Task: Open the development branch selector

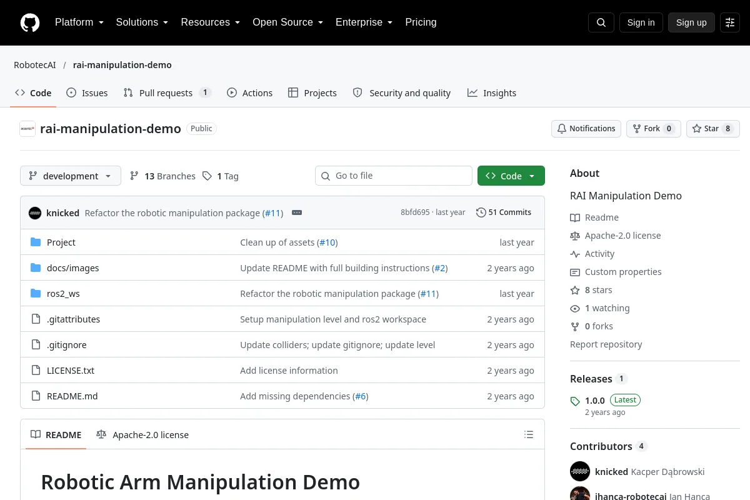Action: point(70,176)
